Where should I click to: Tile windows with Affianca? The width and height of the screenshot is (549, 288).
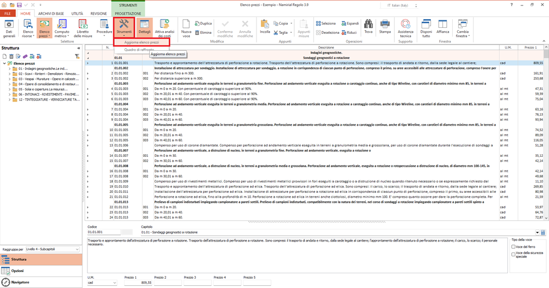point(442,27)
